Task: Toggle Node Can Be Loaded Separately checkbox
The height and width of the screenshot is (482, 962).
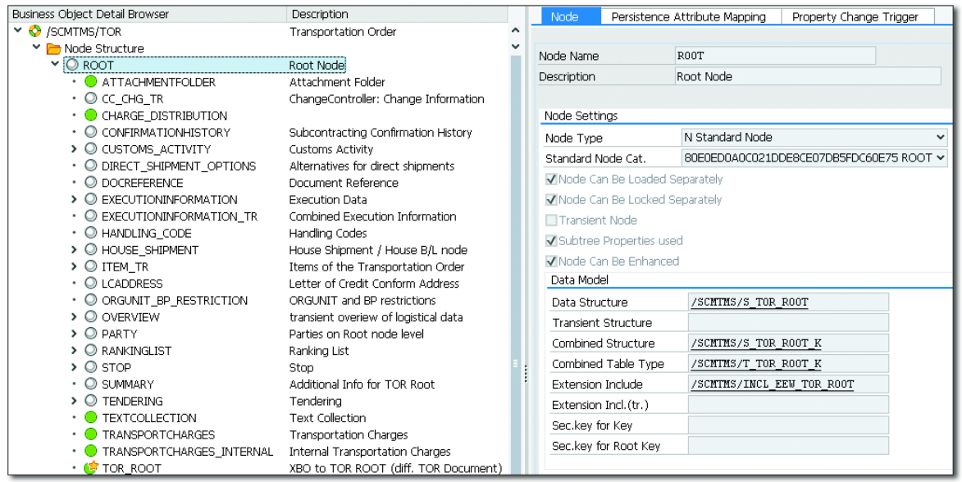Action: click(x=552, y=180)
